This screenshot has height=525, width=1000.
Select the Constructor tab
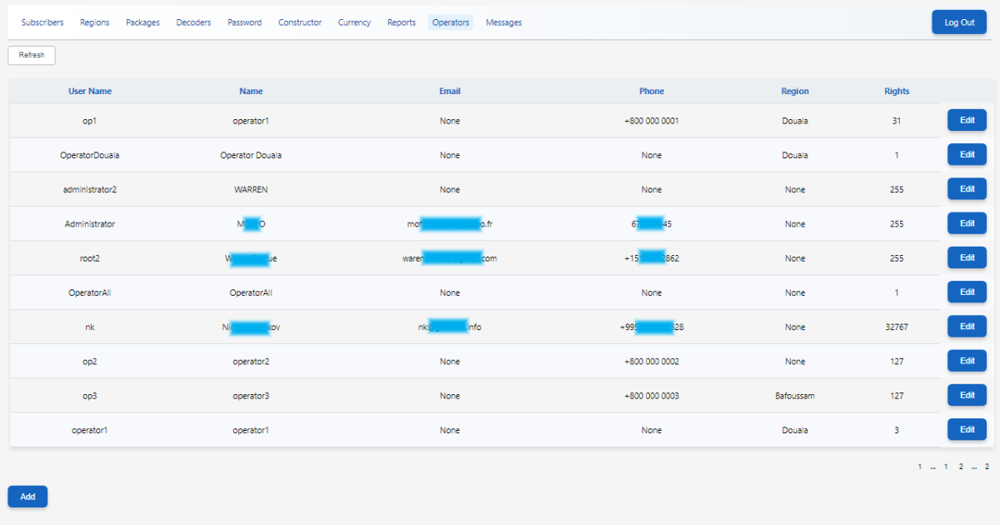point(300,22)
